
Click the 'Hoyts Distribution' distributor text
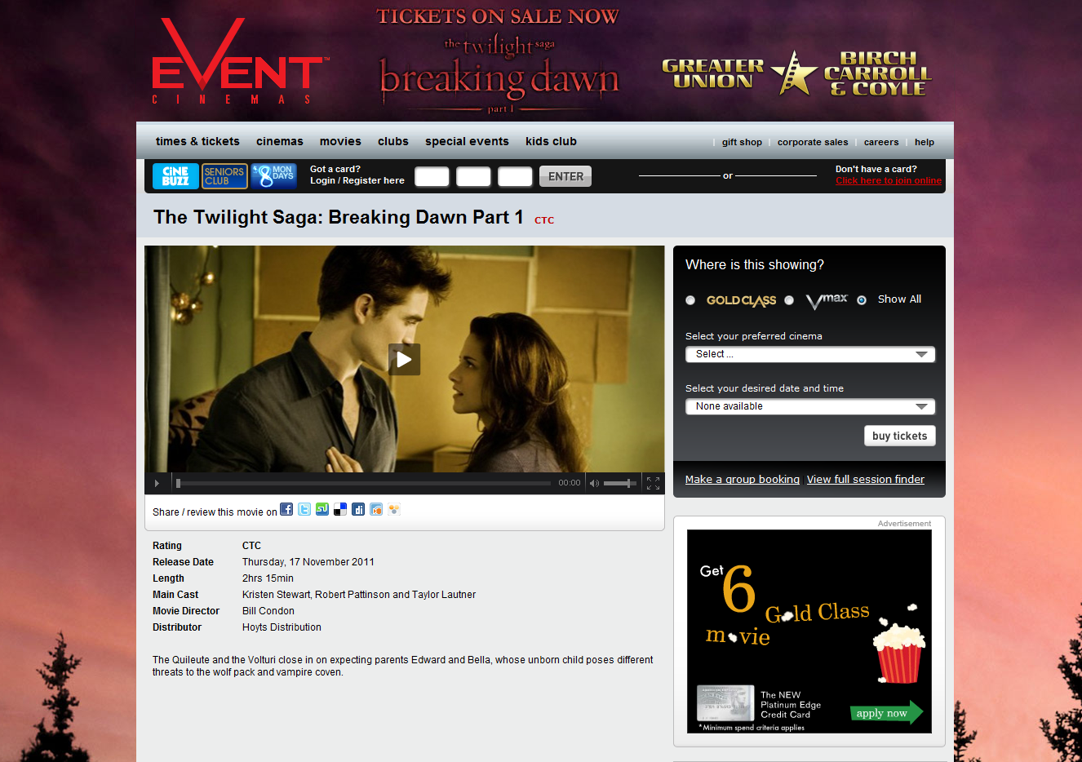282,627
